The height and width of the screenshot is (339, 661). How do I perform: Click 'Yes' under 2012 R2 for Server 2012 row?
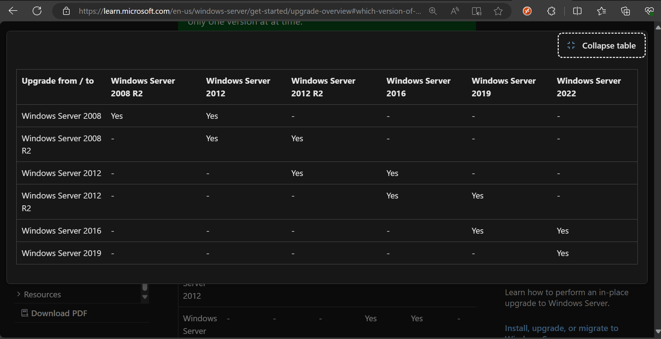tap(297, 173)
